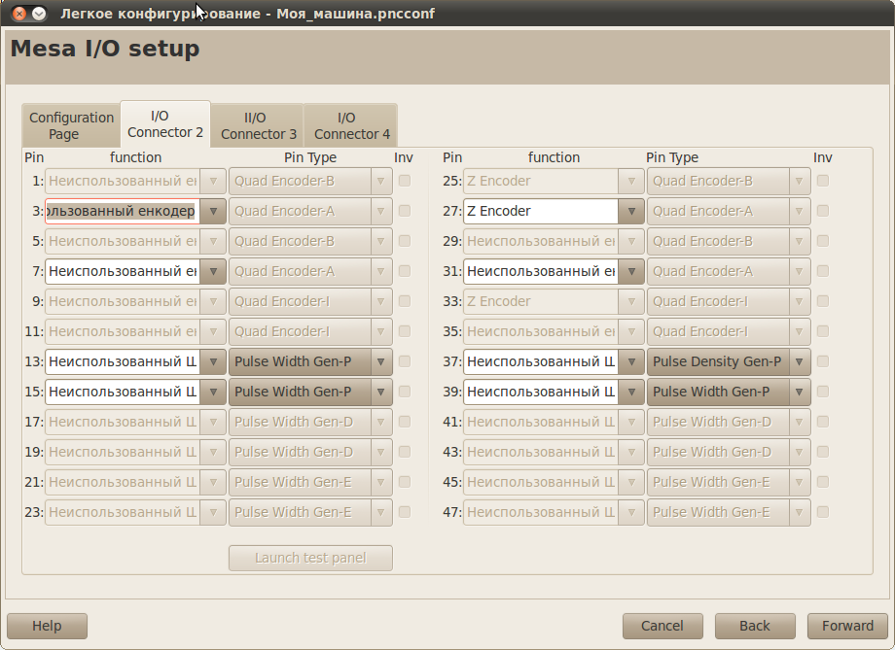Screen dimensions: 895x650
Task: Click pin 7 function text field
Action: click(x=123, y=271)
